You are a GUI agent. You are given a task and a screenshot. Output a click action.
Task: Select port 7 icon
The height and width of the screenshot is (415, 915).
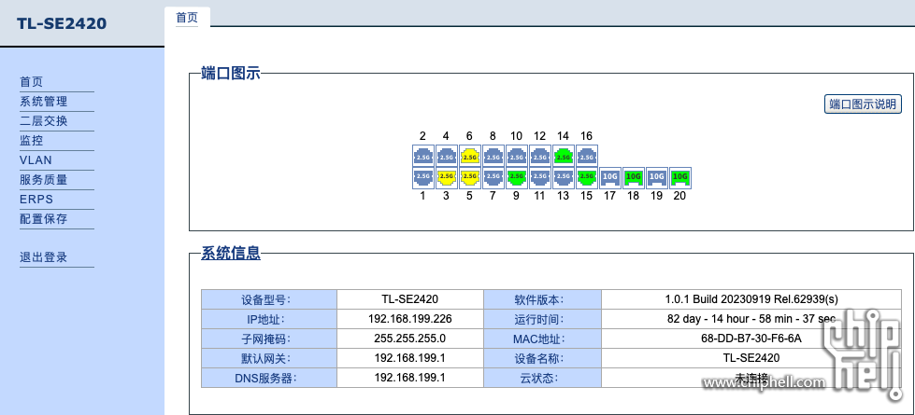click(493, 177)
